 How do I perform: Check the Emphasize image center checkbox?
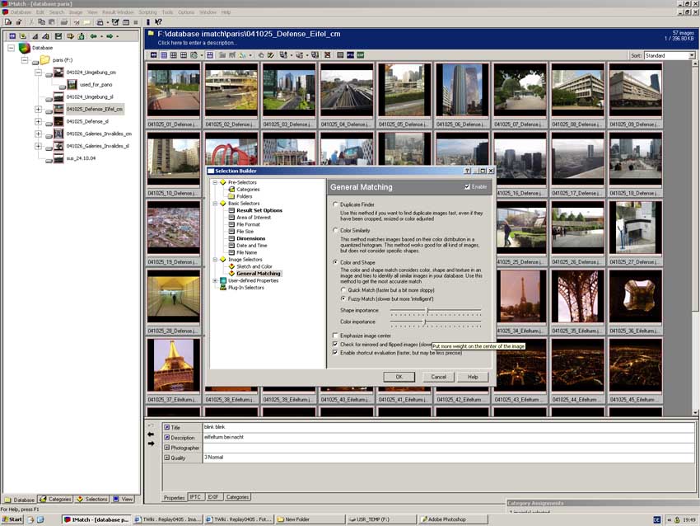[335, 336]
